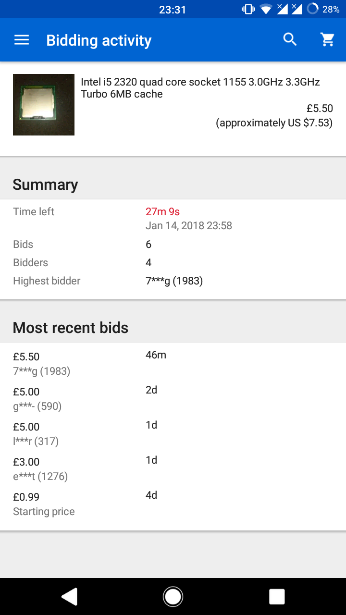Tap the Wi-Fi status icon

pos(265,9)
